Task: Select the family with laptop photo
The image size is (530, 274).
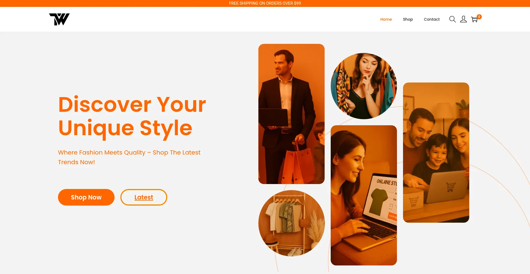Action: point(436,153)
